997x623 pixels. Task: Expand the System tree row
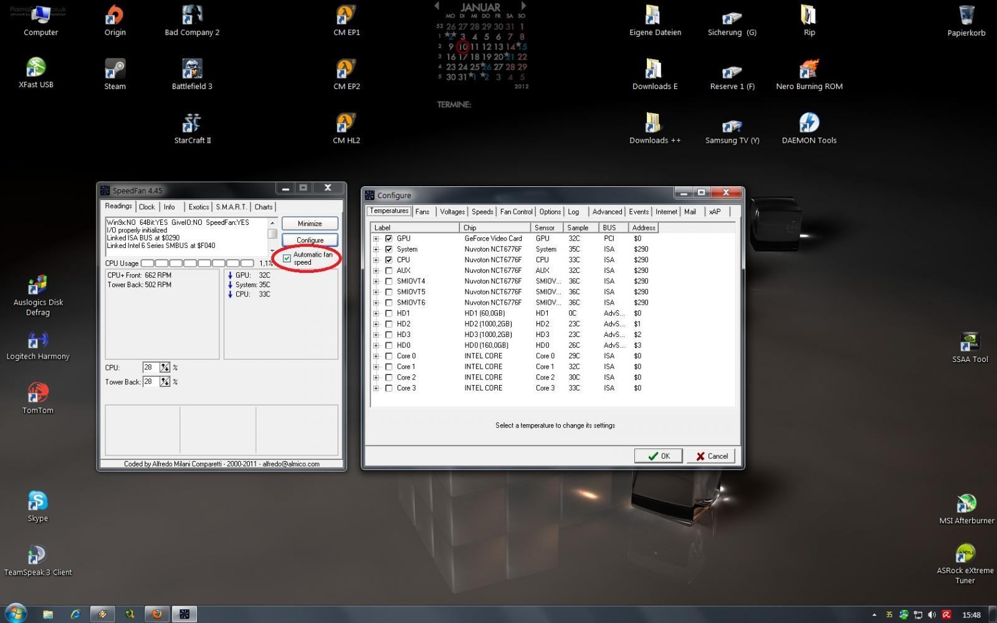pos(376,249)
